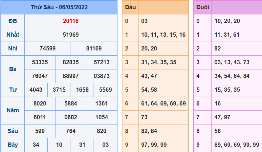The image size is (262, 152).
Task: Select the number 5884
Action: (71, 104)
